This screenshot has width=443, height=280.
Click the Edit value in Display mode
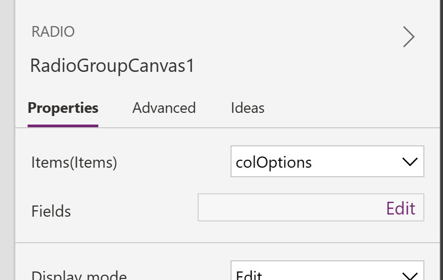pyautogui.click(x=249, y=275)
